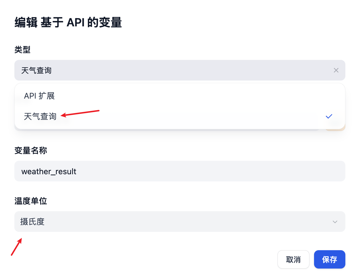Click the chevron on the 温度单位 selector
358x278 pixels.
tap(335, 222)
